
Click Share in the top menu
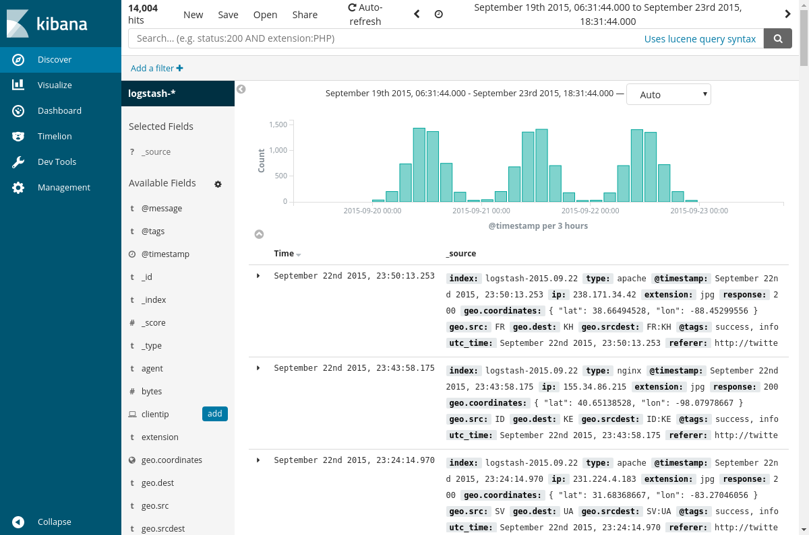(305, 15)
